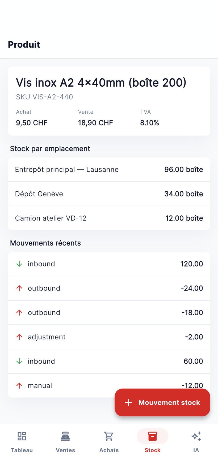
Task: Tap red arrow on adjustment row
Action: coord(19,337)
